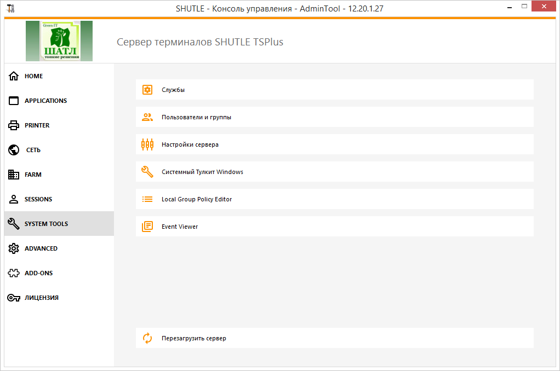Click the list icon beside Local Group Policy Editor
This screenshot has width=560, height=371.
(x=147, y=199)
